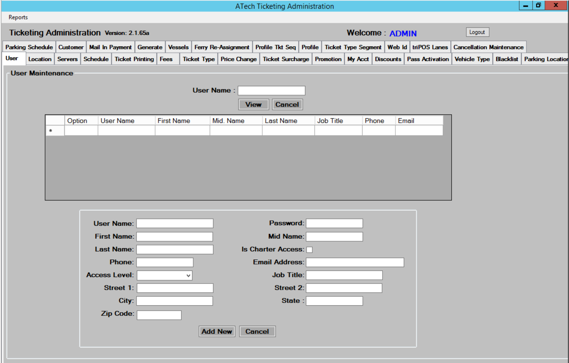Select the Pass Activation tab

point(428,59)
